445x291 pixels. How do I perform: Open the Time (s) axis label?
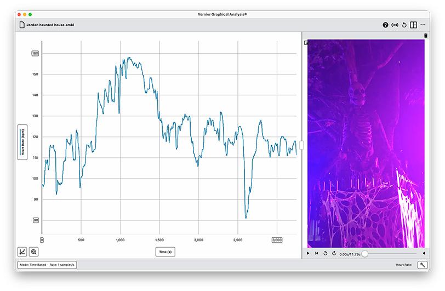[x=165, y=252]
